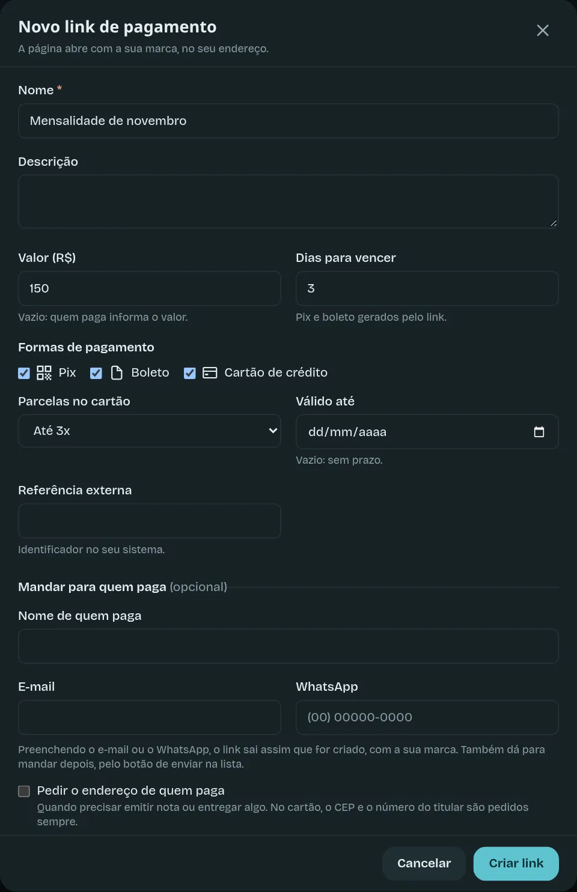Click into the Descrição text area
This screenshot has width=577, height=892.
[x=288, y=201]
